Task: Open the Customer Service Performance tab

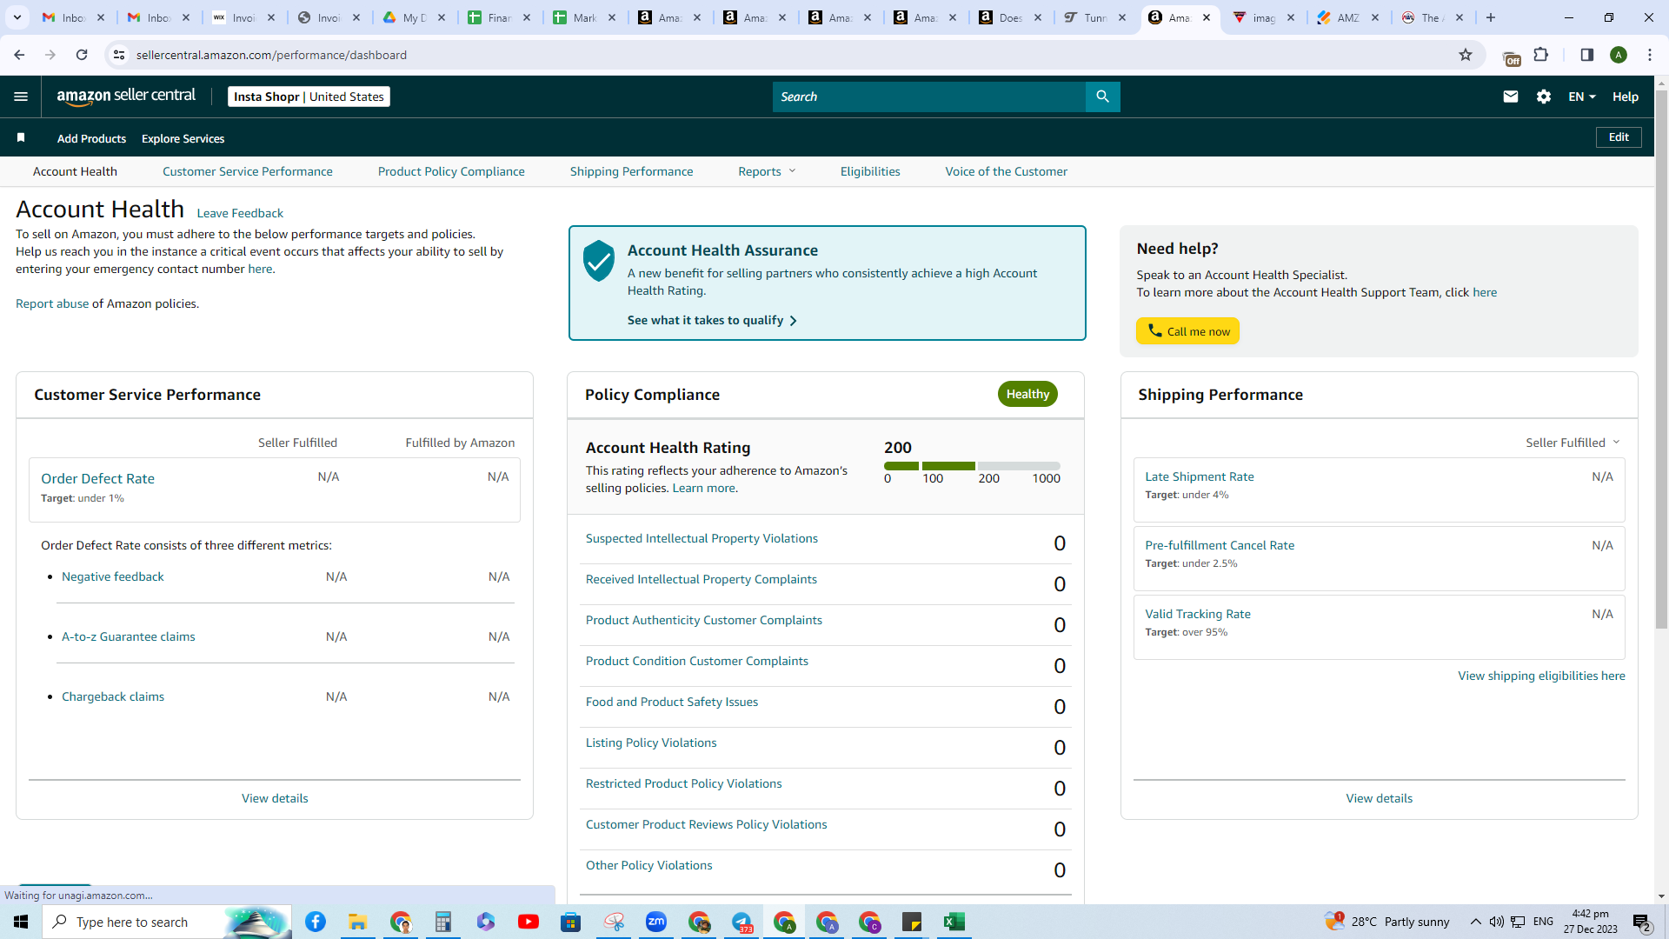Action: coord(248,171)
